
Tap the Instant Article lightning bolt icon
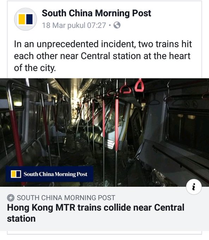click(11, 198)
